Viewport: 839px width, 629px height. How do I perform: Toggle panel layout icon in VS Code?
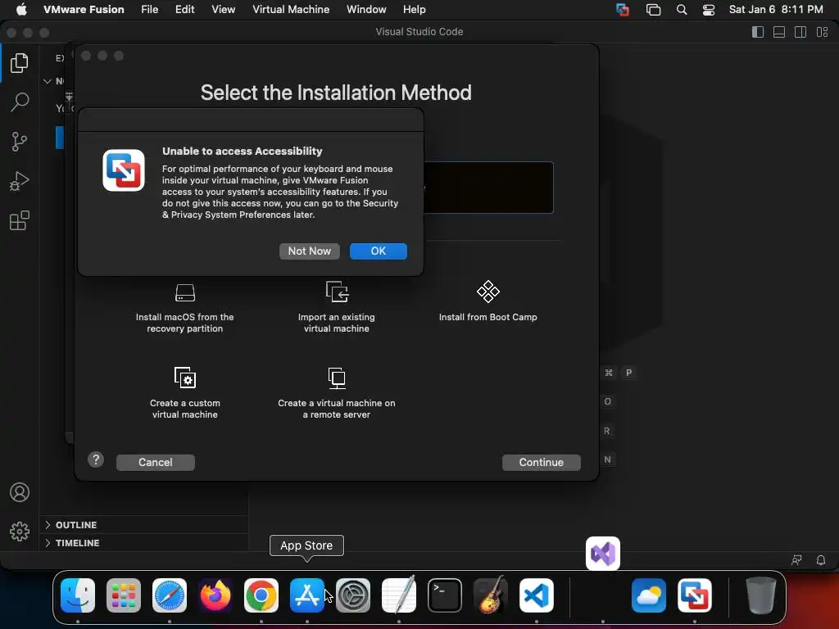pyautogui.click(x=779, y=32)
